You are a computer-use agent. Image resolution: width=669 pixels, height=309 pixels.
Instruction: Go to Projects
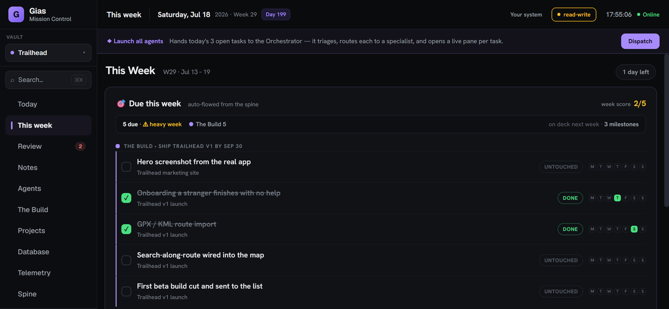[49, 231]
